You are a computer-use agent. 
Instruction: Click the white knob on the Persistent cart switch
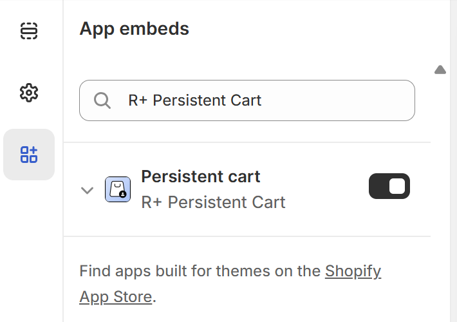click(x=397, y=186)
